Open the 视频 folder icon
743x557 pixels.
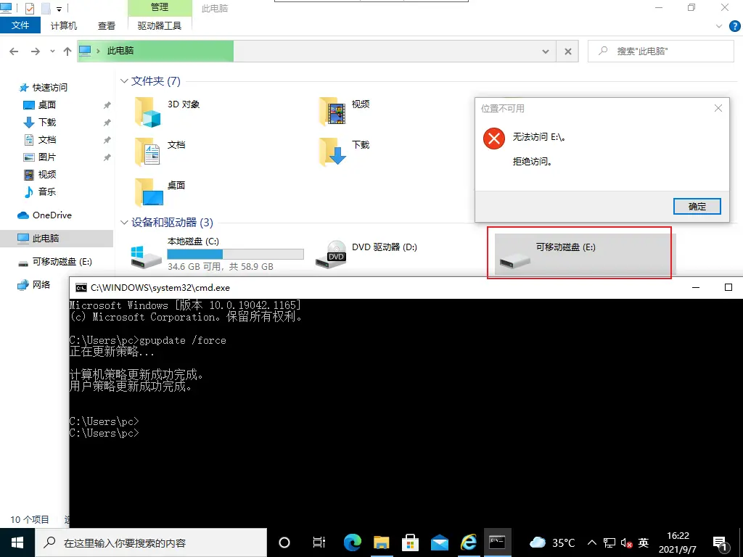pyautogui.click(x=332, y=111)
